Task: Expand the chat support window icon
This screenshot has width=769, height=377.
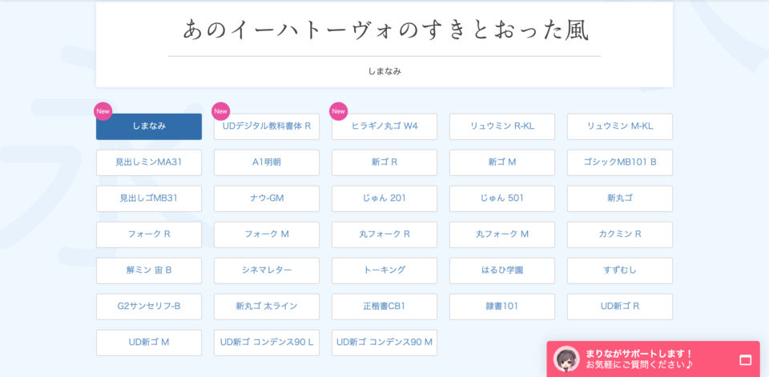Action: click(745, 359)
